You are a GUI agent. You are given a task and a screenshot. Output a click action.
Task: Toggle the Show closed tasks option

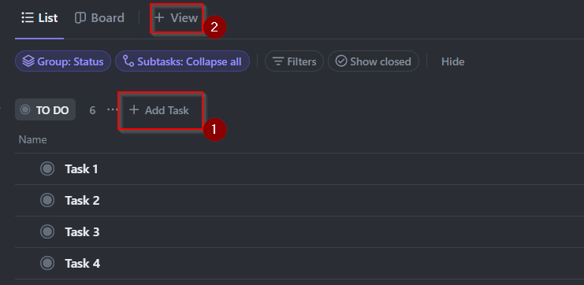click(374, 61)
